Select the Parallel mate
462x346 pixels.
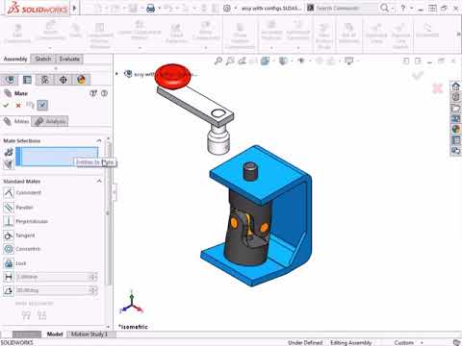point(18,208)
